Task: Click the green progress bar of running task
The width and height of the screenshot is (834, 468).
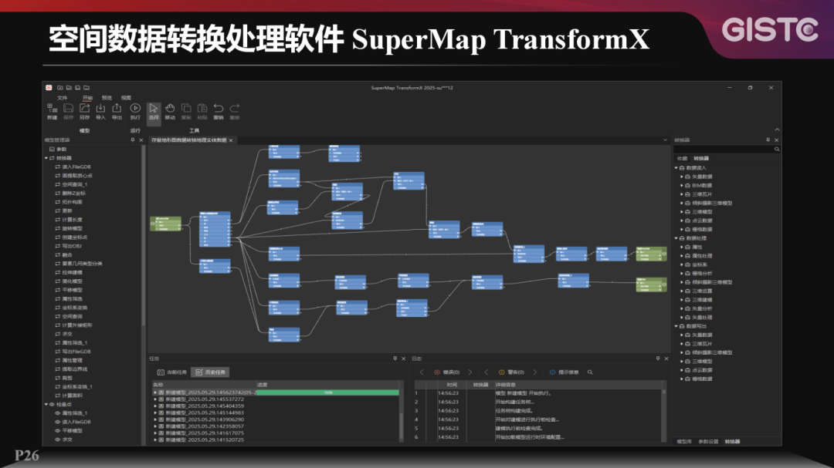Action: [327, 392]
